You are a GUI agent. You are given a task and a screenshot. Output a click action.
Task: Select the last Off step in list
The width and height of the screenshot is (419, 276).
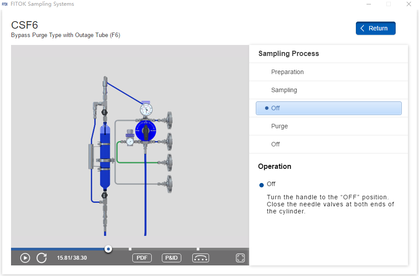coord(275,144)
